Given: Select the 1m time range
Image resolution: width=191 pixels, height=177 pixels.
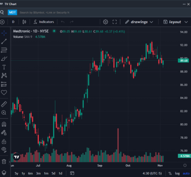Looking at the screenshot, I should pos(46,173).
